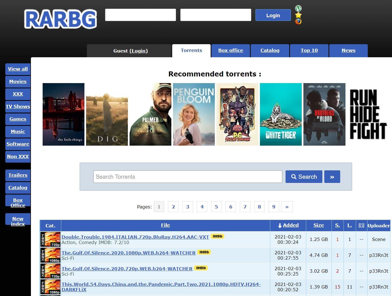Open The.Gulf.Of.Silence.2020.720p torrent link

coord(127,269)
